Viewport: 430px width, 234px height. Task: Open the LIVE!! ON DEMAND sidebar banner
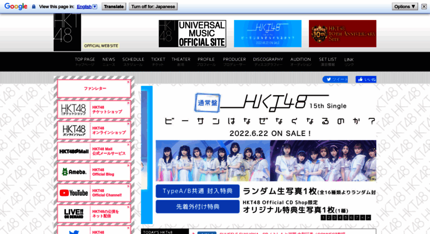point(94,214)
